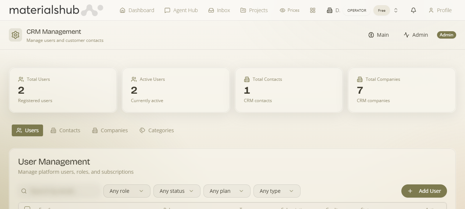Click the Main view brain icon
Viewport: 465px width, 209px height.
pyautogui.click(x=371, y=35)
